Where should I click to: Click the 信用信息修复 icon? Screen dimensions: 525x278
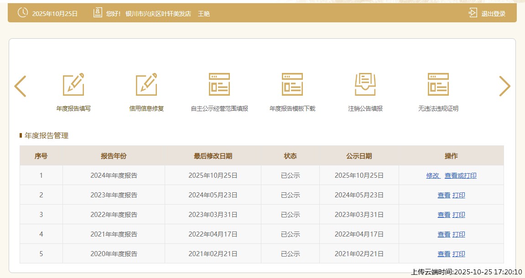(146, 85)
